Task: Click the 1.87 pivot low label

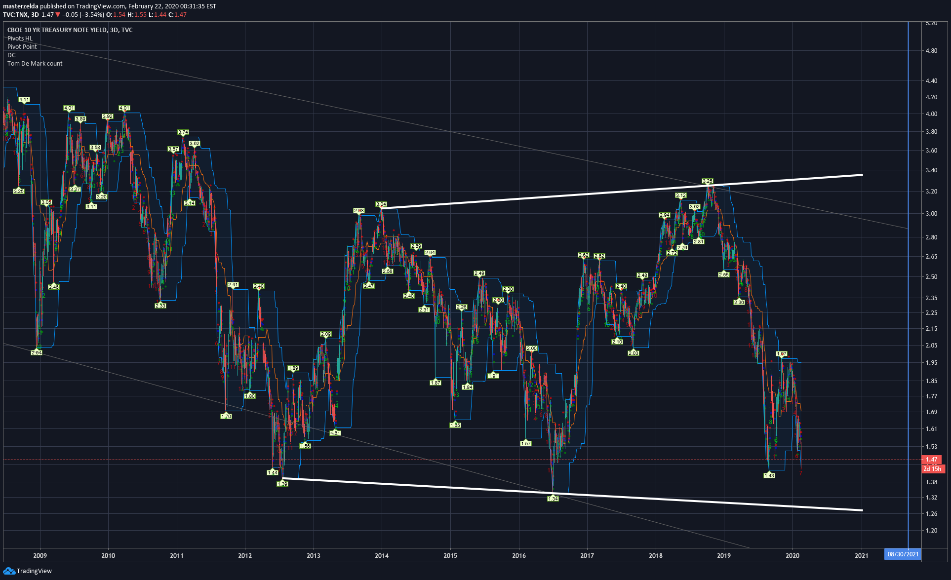Action: pyautogui.click(x=436, y=383)
